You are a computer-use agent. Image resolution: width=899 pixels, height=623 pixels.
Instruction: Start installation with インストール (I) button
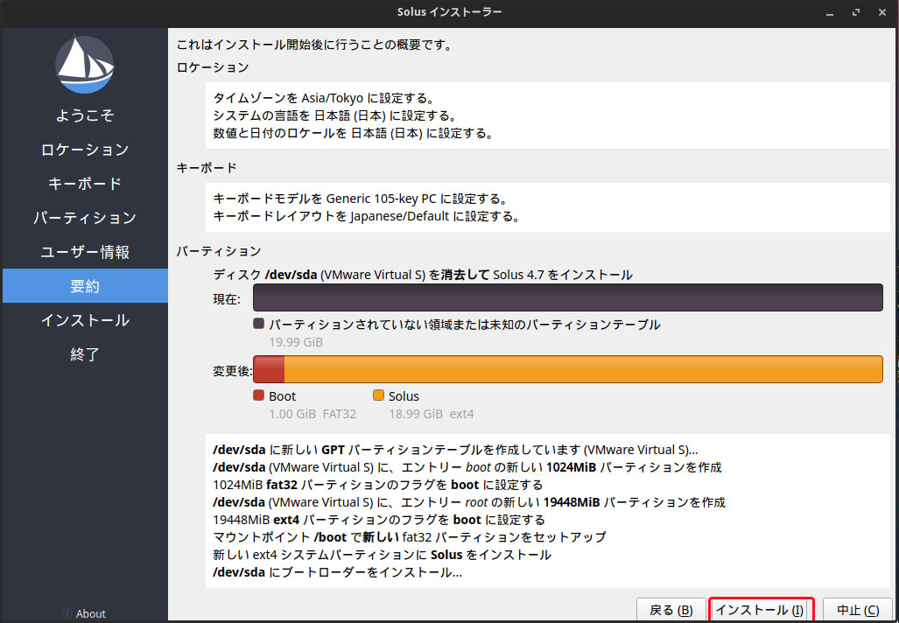pyautogui.click(x=760, y=610)
